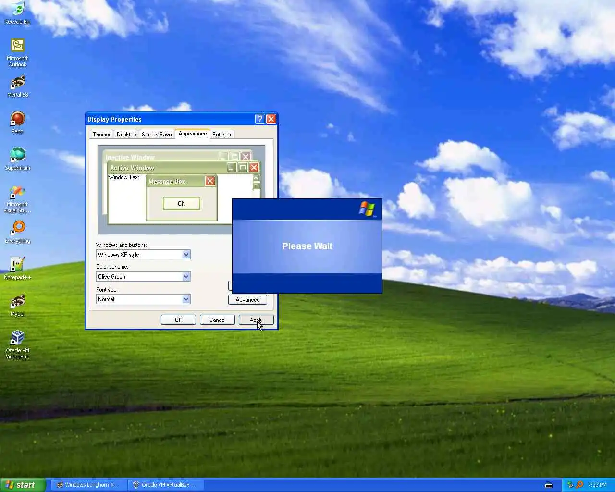Click the Active Window preview close icon
Screen dimensions: 615x492
coord(254,167)
